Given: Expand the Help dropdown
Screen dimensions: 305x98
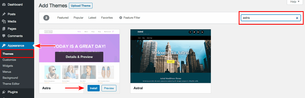Looking at the screenshot, I should (x=295, y=2).
